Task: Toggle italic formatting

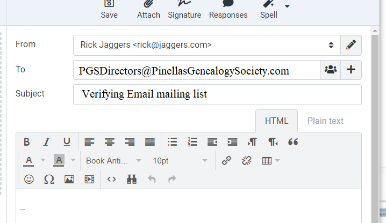Action: pyautogui.click(x=47, y=142)
